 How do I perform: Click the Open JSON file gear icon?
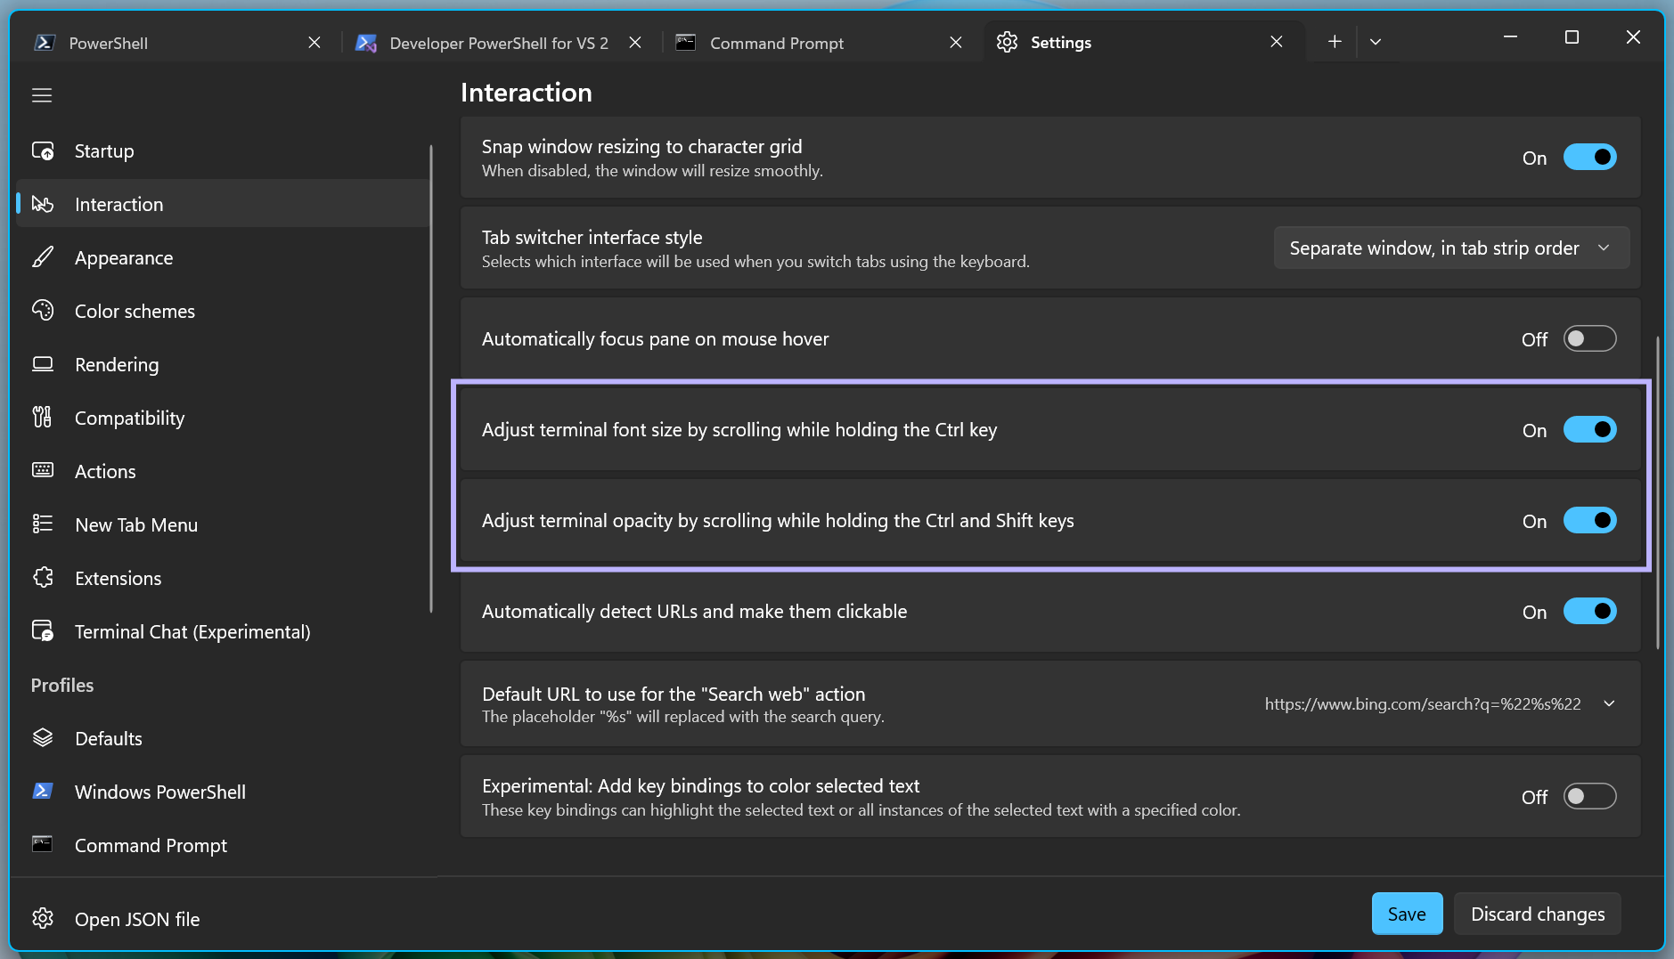(43, 918)
